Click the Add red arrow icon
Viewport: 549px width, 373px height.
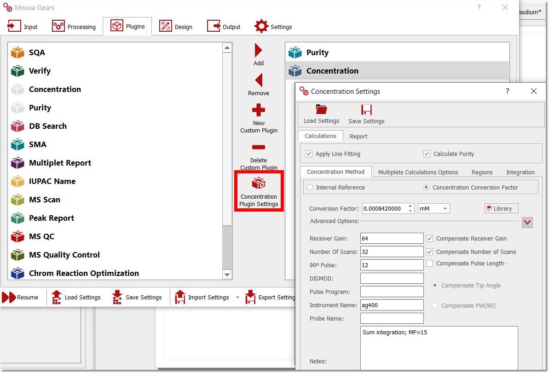tap(259, 51)
